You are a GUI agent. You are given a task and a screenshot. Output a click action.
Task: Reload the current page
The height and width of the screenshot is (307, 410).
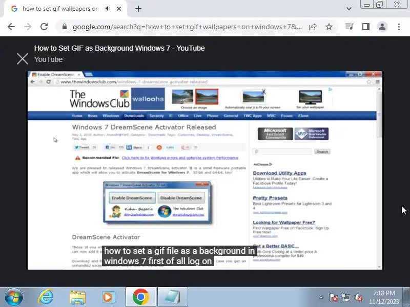point(44,27)
